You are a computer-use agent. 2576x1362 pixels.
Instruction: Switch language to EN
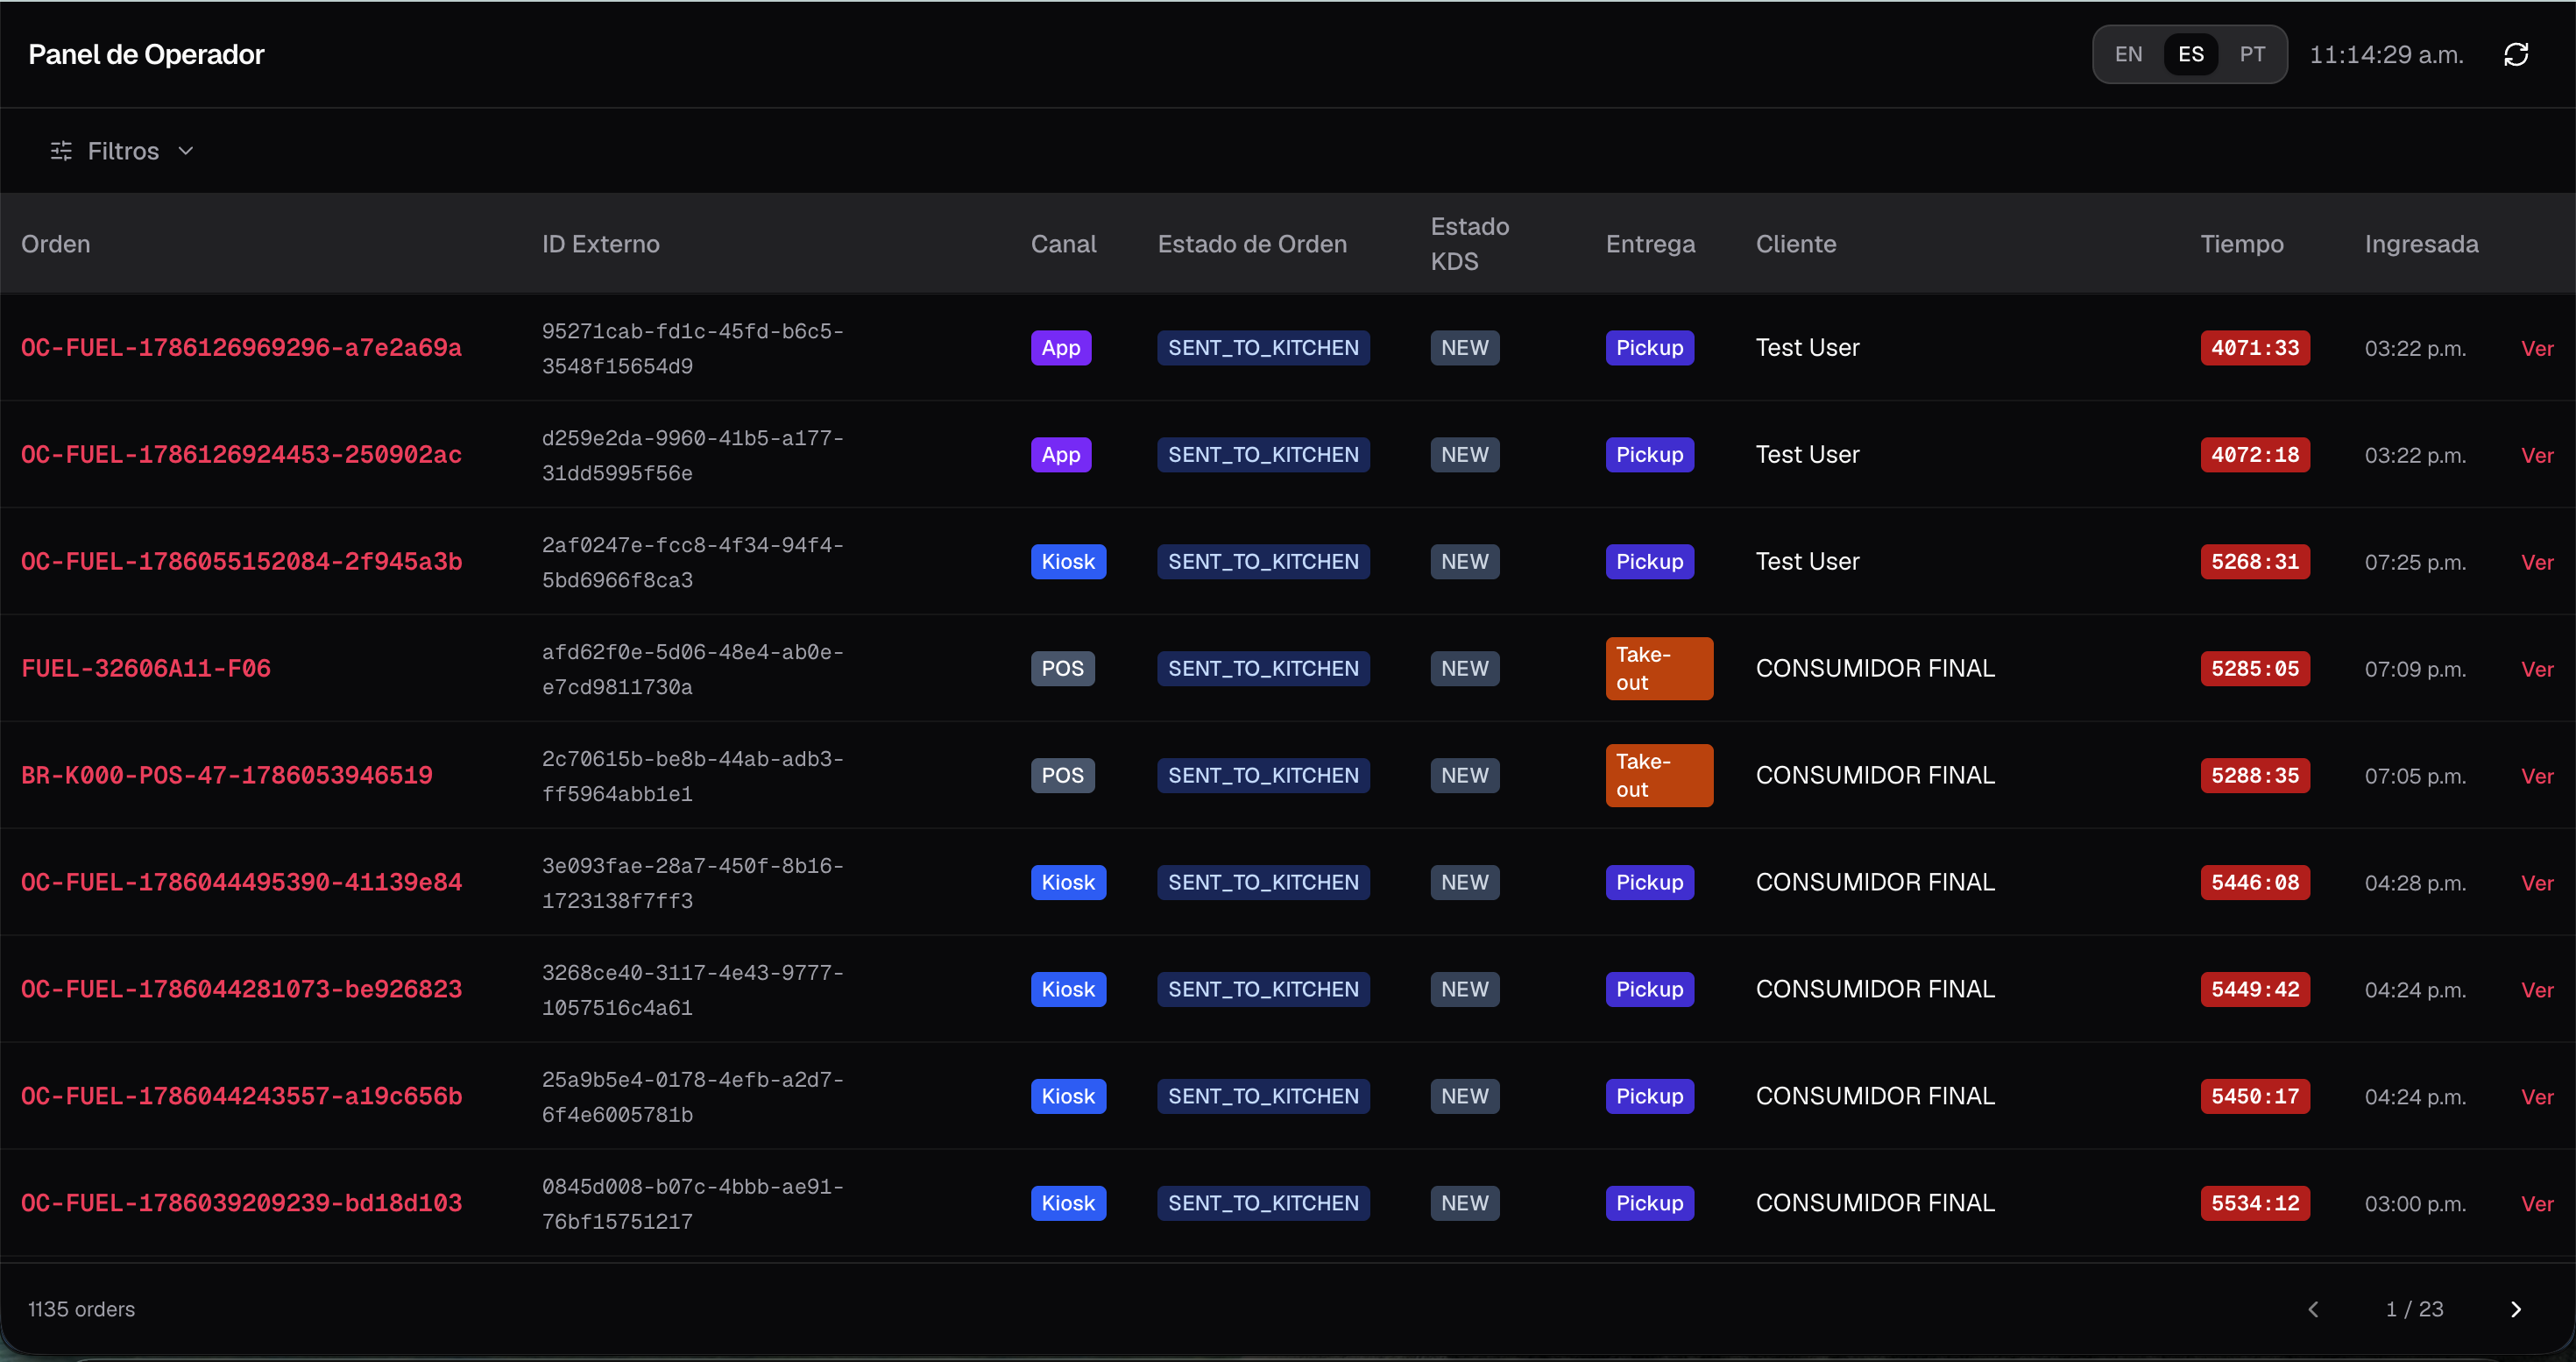[2128, 54]
